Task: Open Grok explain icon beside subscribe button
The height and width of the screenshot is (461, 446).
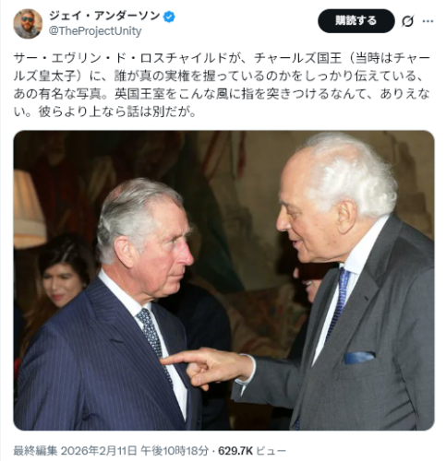Action: point(408,21)
